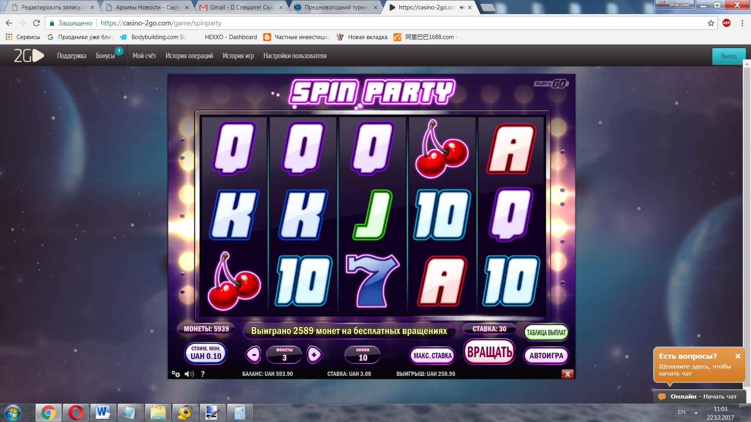Decrease coins with minus button
The width and height of the screenshot is (751, 422).
pos(253,355)
